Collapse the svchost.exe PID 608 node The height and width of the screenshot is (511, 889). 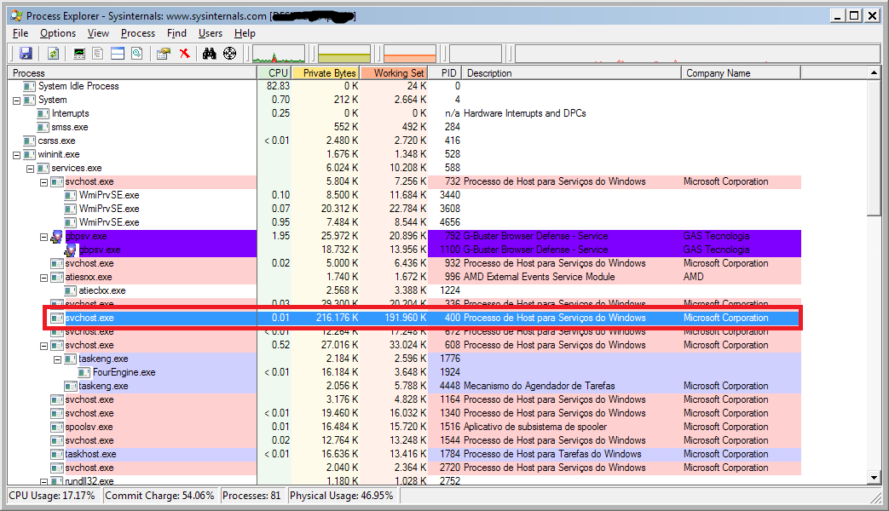coord(43,346)
